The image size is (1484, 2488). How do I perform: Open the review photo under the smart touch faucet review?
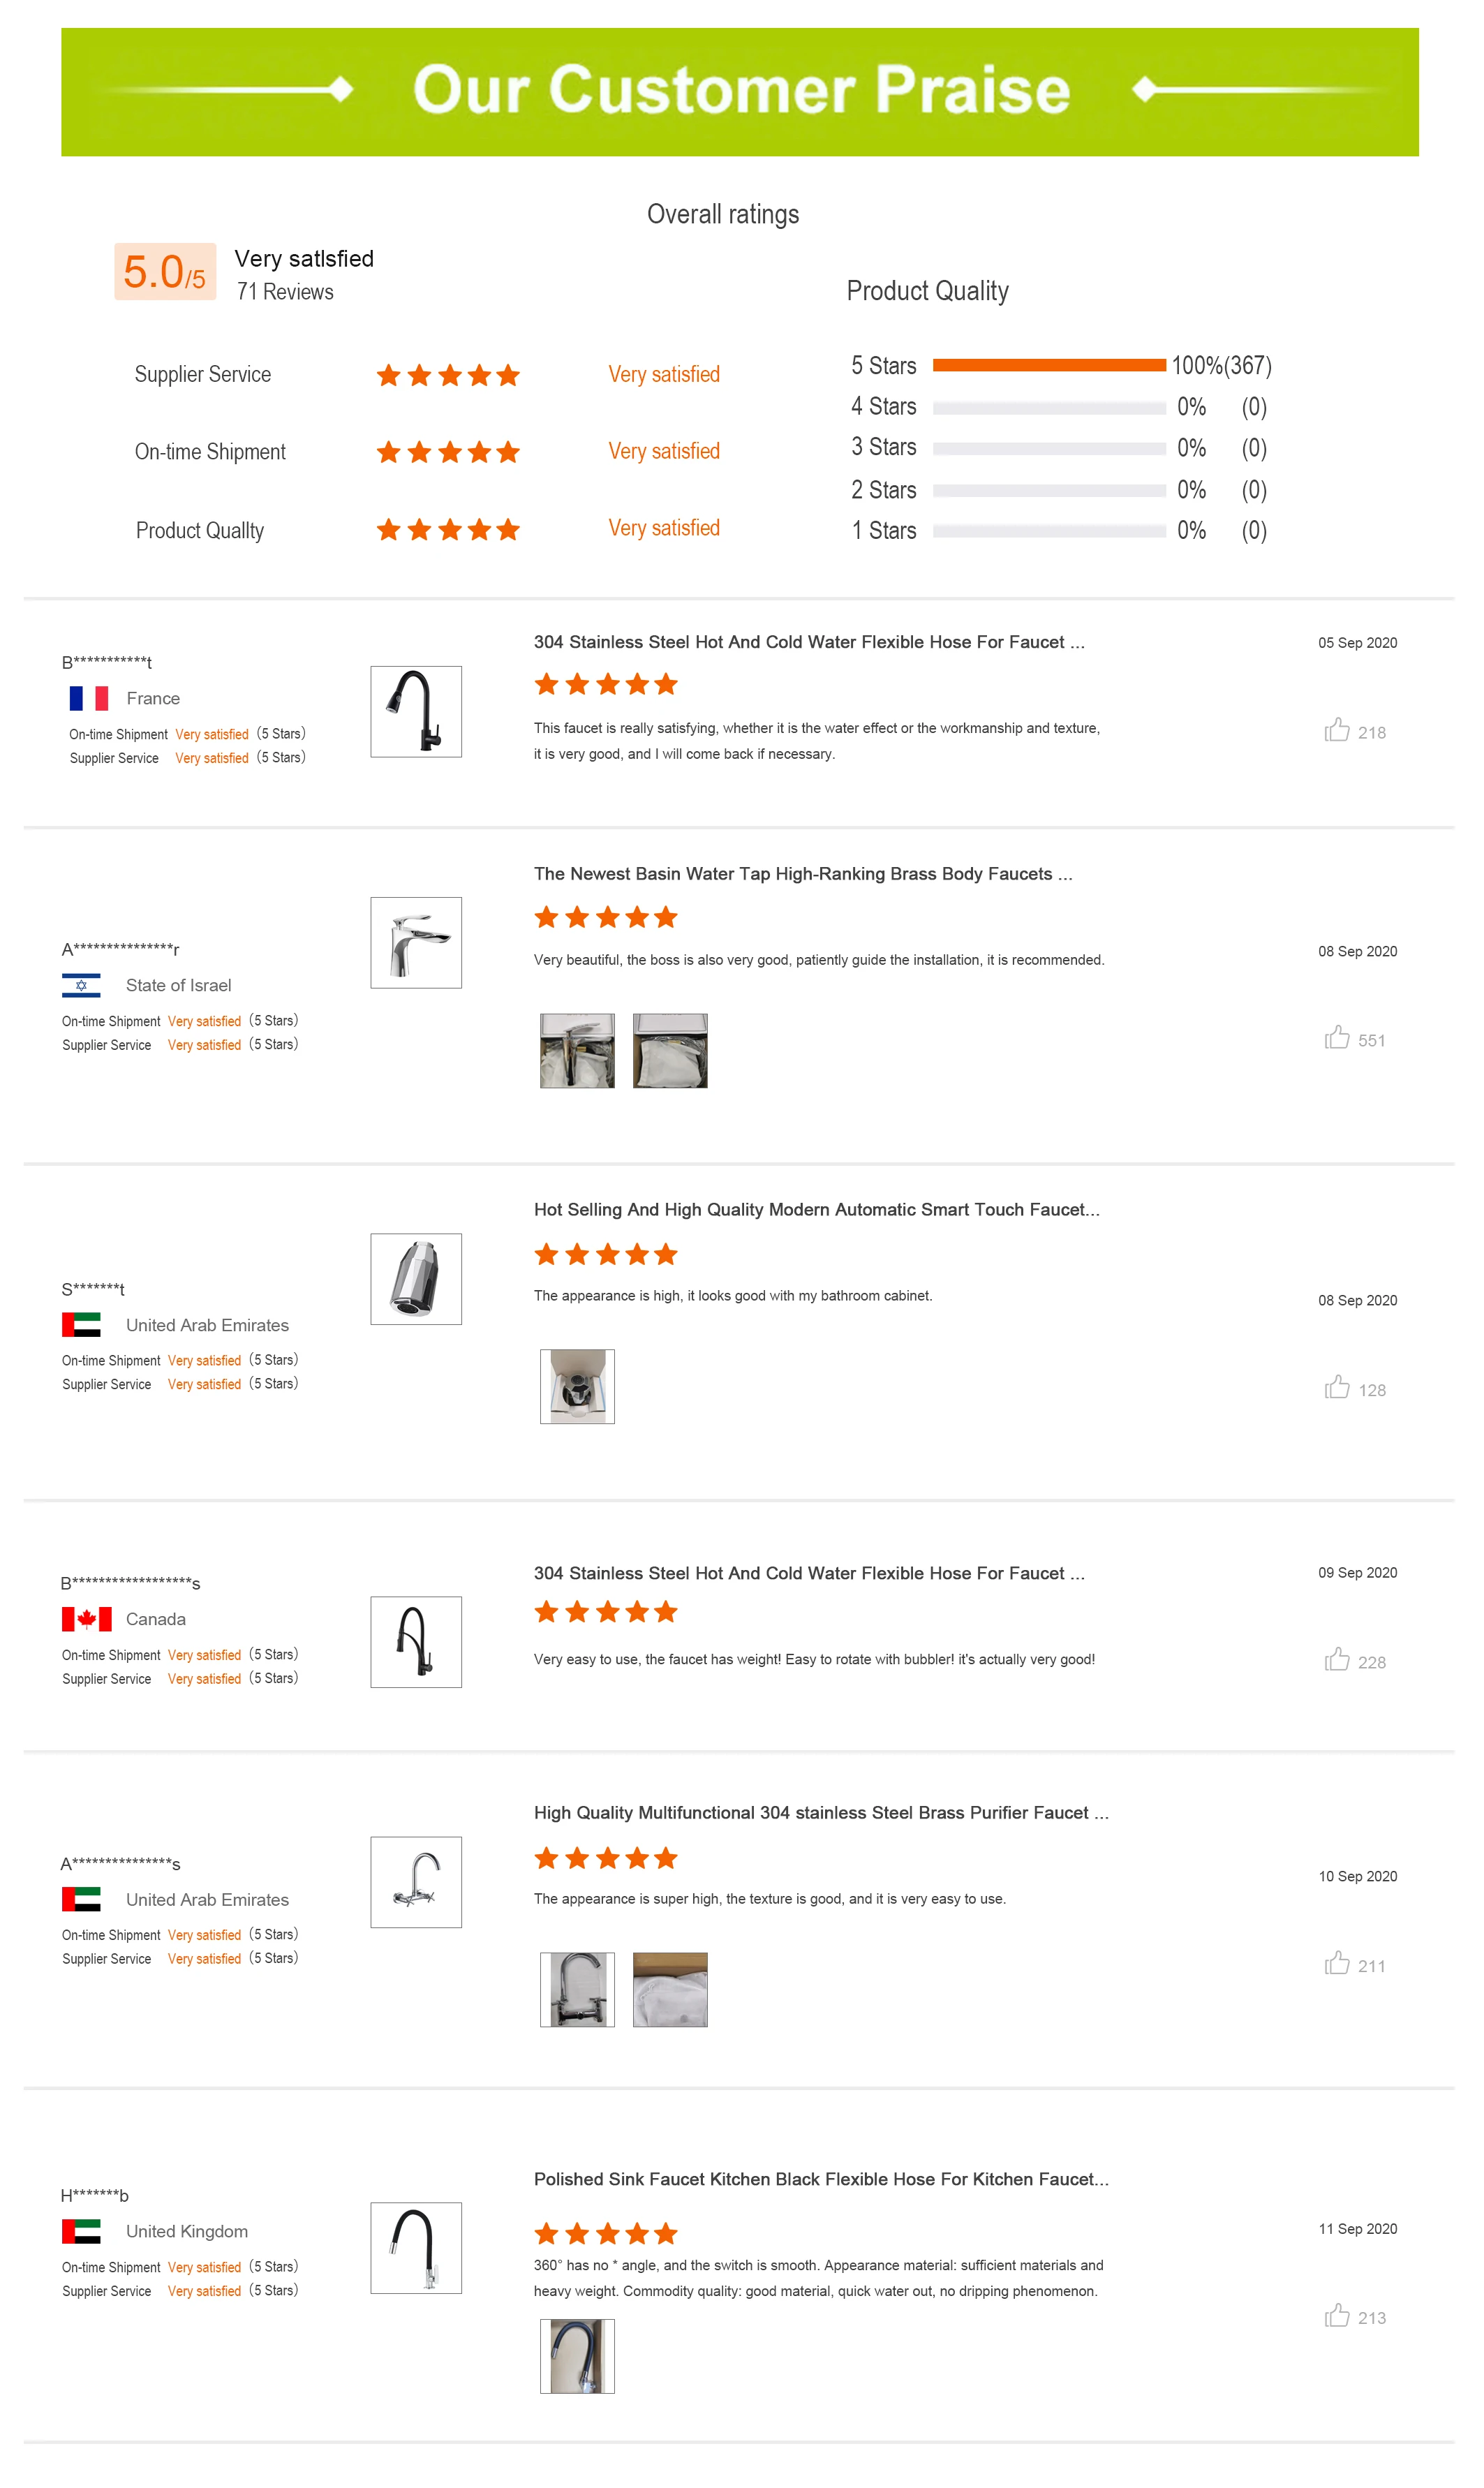(577, 1387)
